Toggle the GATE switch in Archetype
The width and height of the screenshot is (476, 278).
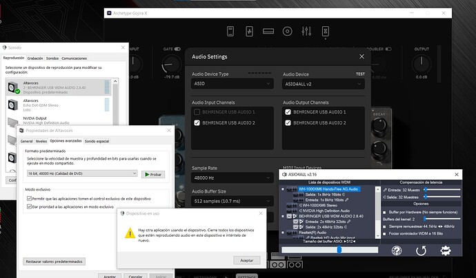pos(177,49)
